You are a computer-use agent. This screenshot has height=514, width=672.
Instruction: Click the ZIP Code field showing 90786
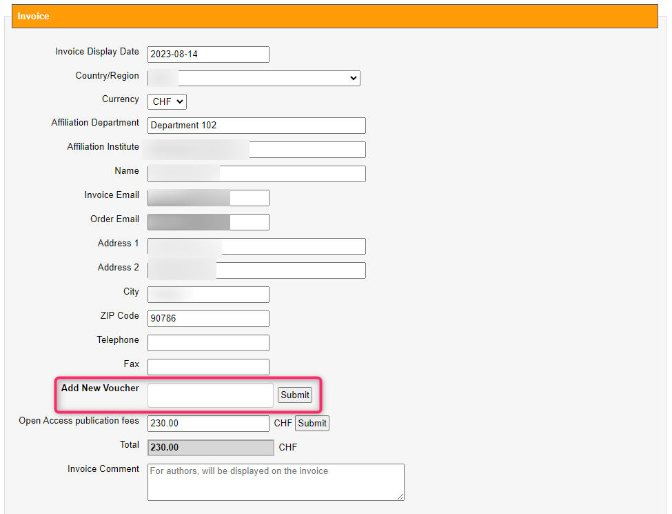click(x=208, y=319)
